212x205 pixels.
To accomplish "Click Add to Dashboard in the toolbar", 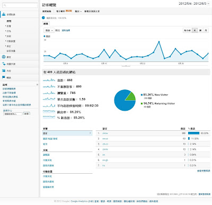I will pyautogui.click(x=92, y=11).
